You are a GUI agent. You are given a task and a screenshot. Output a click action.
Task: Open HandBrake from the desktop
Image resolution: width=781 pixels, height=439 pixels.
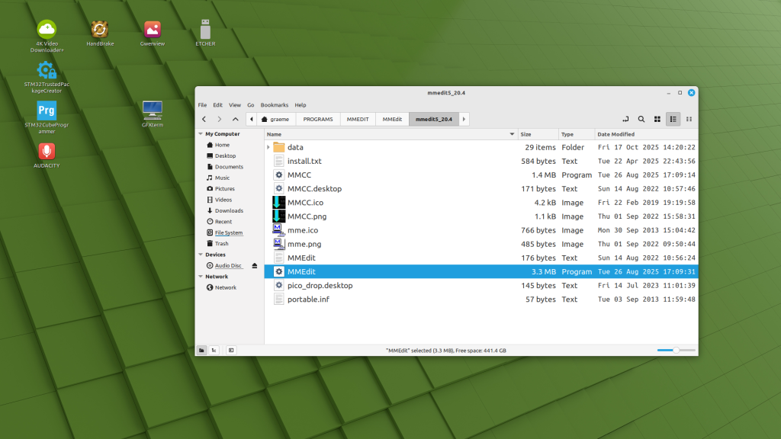pyautogui.click(x=98, y=32)
